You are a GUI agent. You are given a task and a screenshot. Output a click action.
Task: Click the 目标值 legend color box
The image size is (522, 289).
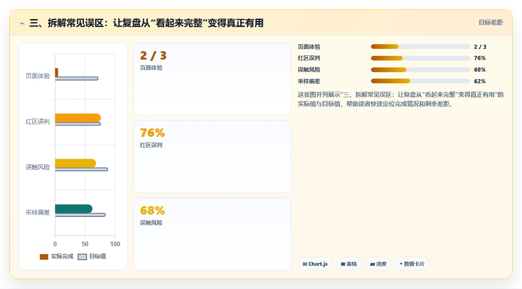click(82, 257)
